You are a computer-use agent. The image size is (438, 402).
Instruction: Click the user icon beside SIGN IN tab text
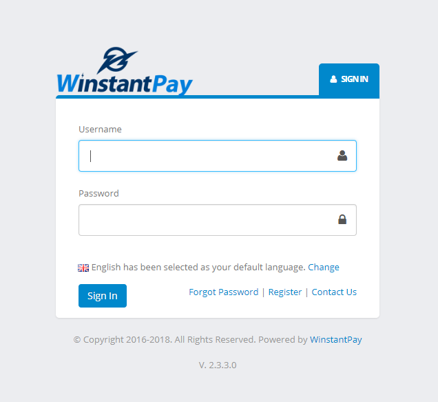click(333, 79)
